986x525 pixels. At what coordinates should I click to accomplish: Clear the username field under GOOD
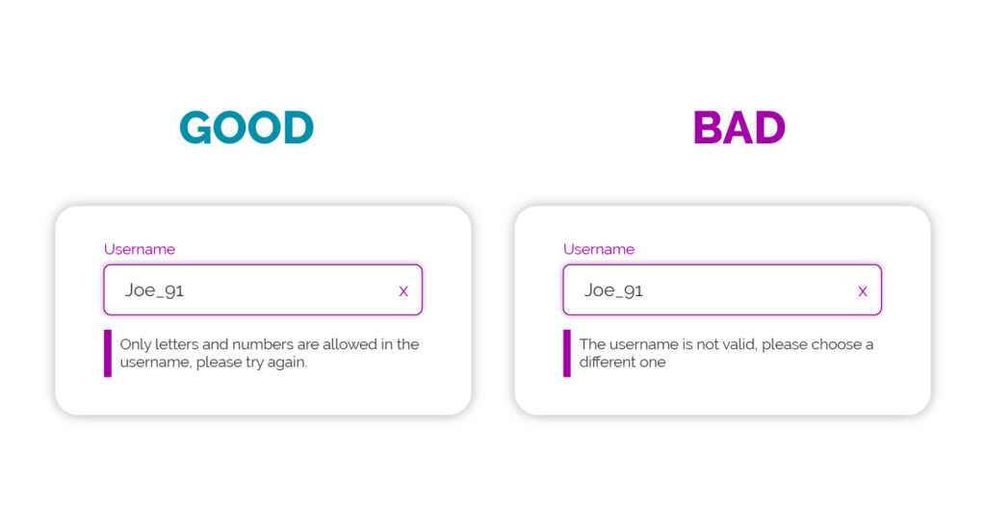click(403, 291)
